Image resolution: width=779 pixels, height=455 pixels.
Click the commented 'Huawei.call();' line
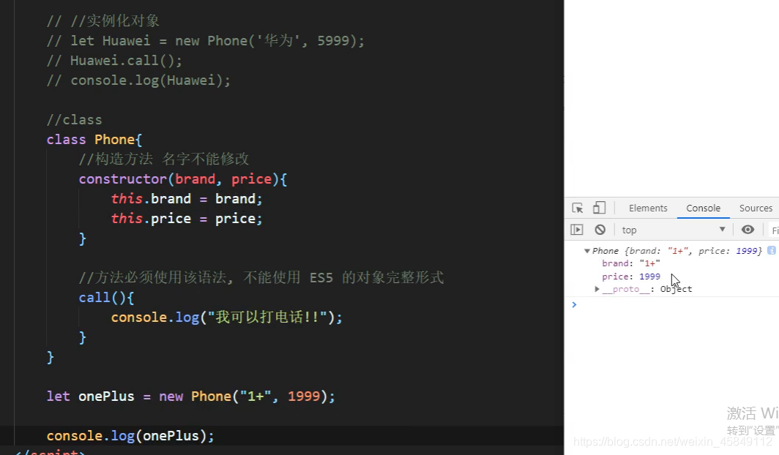(114, 61)
